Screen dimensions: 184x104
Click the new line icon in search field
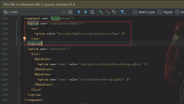pos(64,12)
